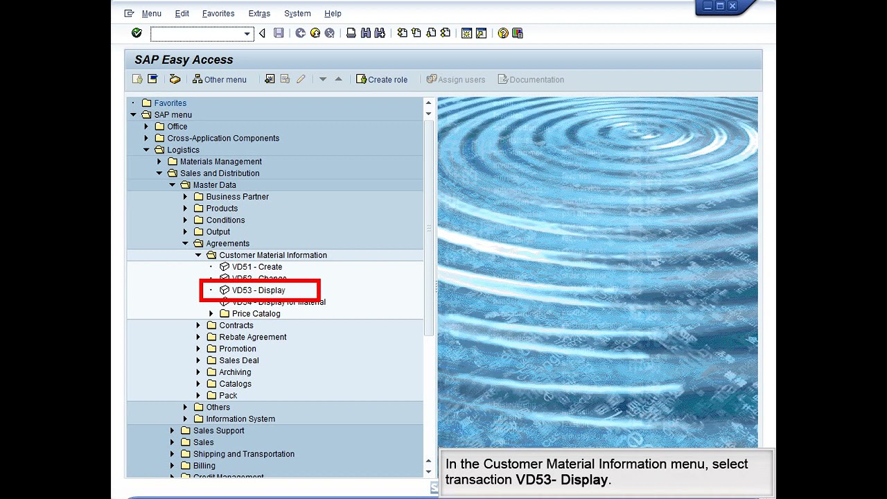Click the Customize Local Layout icon
The height and width of the screenshot is (499, 887).
pyautogui.click(x=518, y=33)
